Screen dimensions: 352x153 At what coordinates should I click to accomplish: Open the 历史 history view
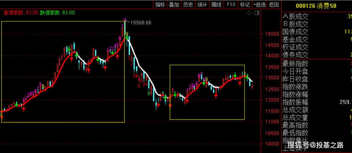[x=188, y=5]
